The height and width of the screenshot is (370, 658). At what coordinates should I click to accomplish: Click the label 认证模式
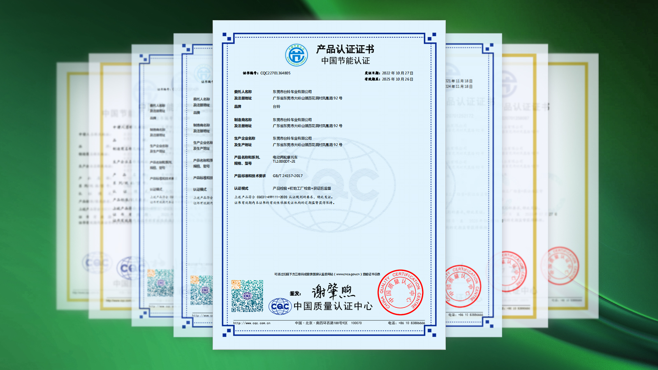[x=241, y=188]
